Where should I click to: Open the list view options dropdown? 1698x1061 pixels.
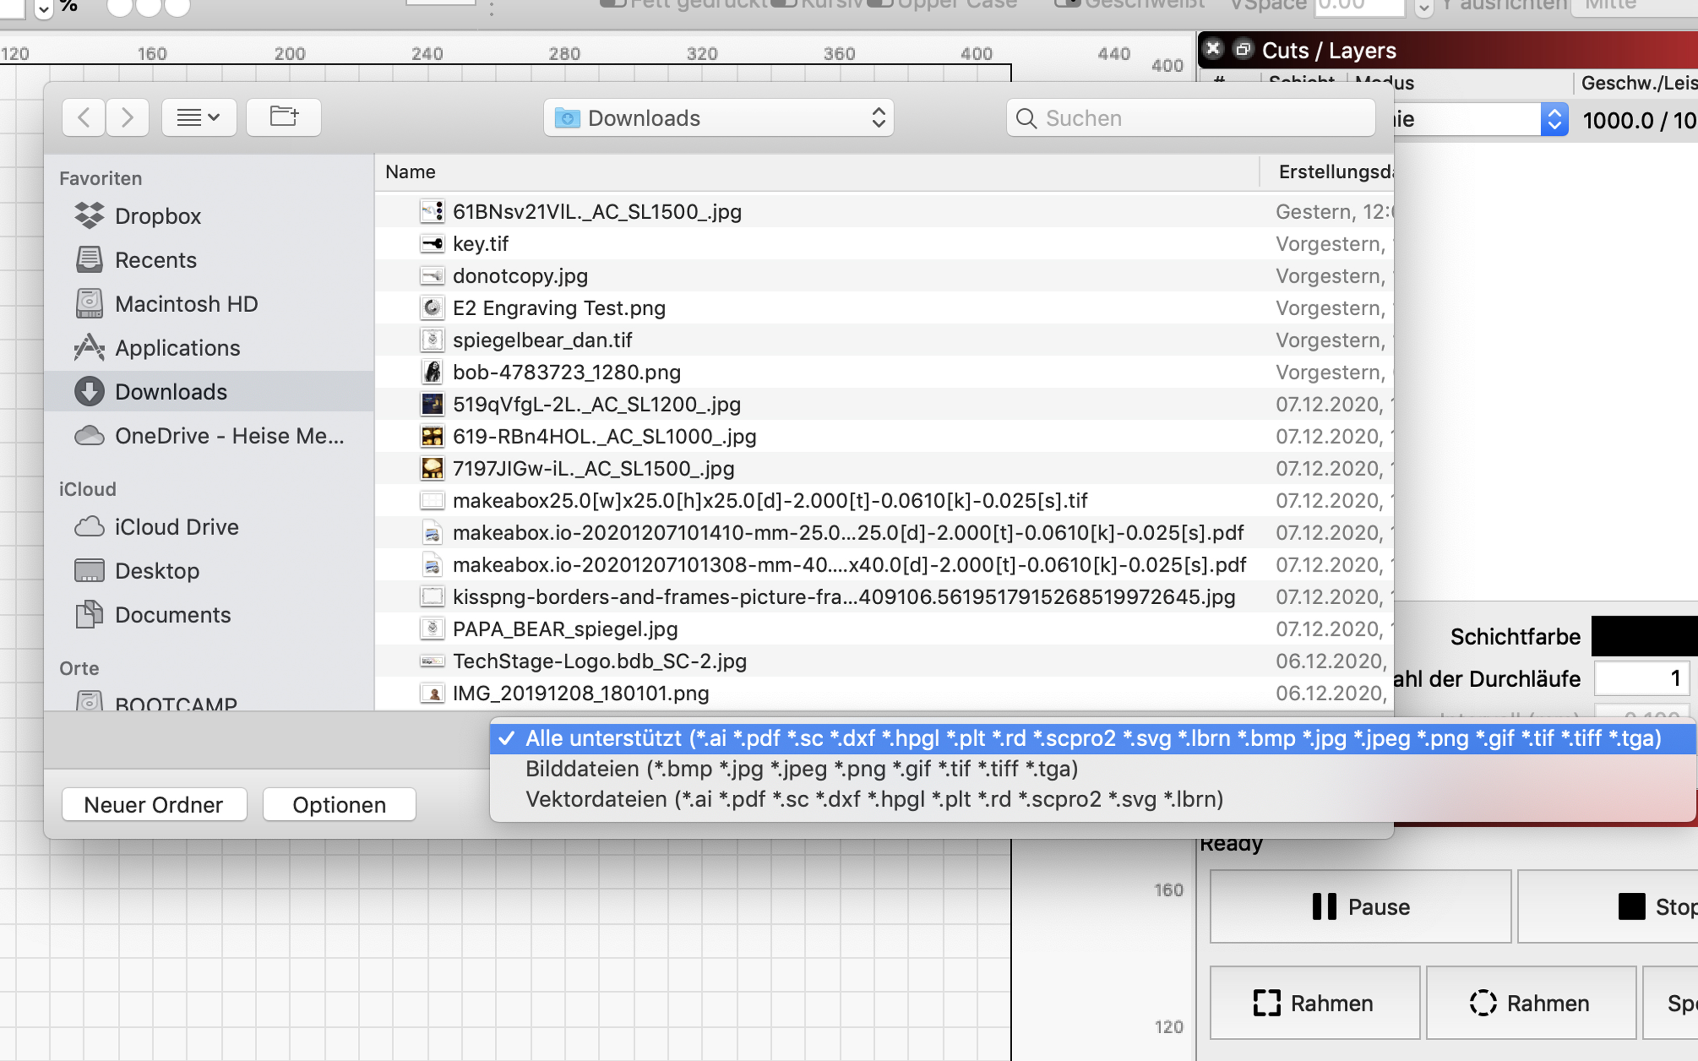coord(199,117)
